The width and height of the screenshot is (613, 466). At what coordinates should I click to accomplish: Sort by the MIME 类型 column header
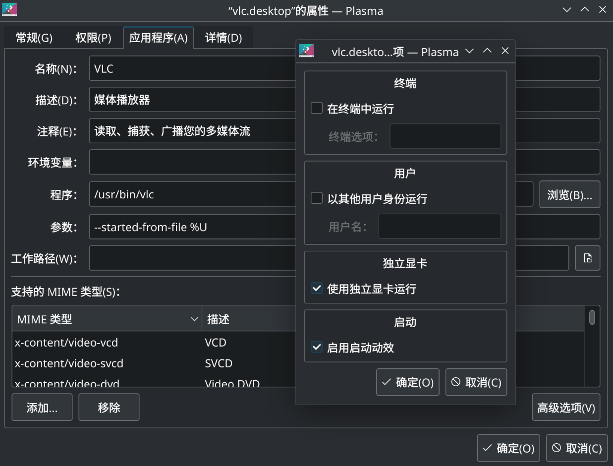[107, 319]
